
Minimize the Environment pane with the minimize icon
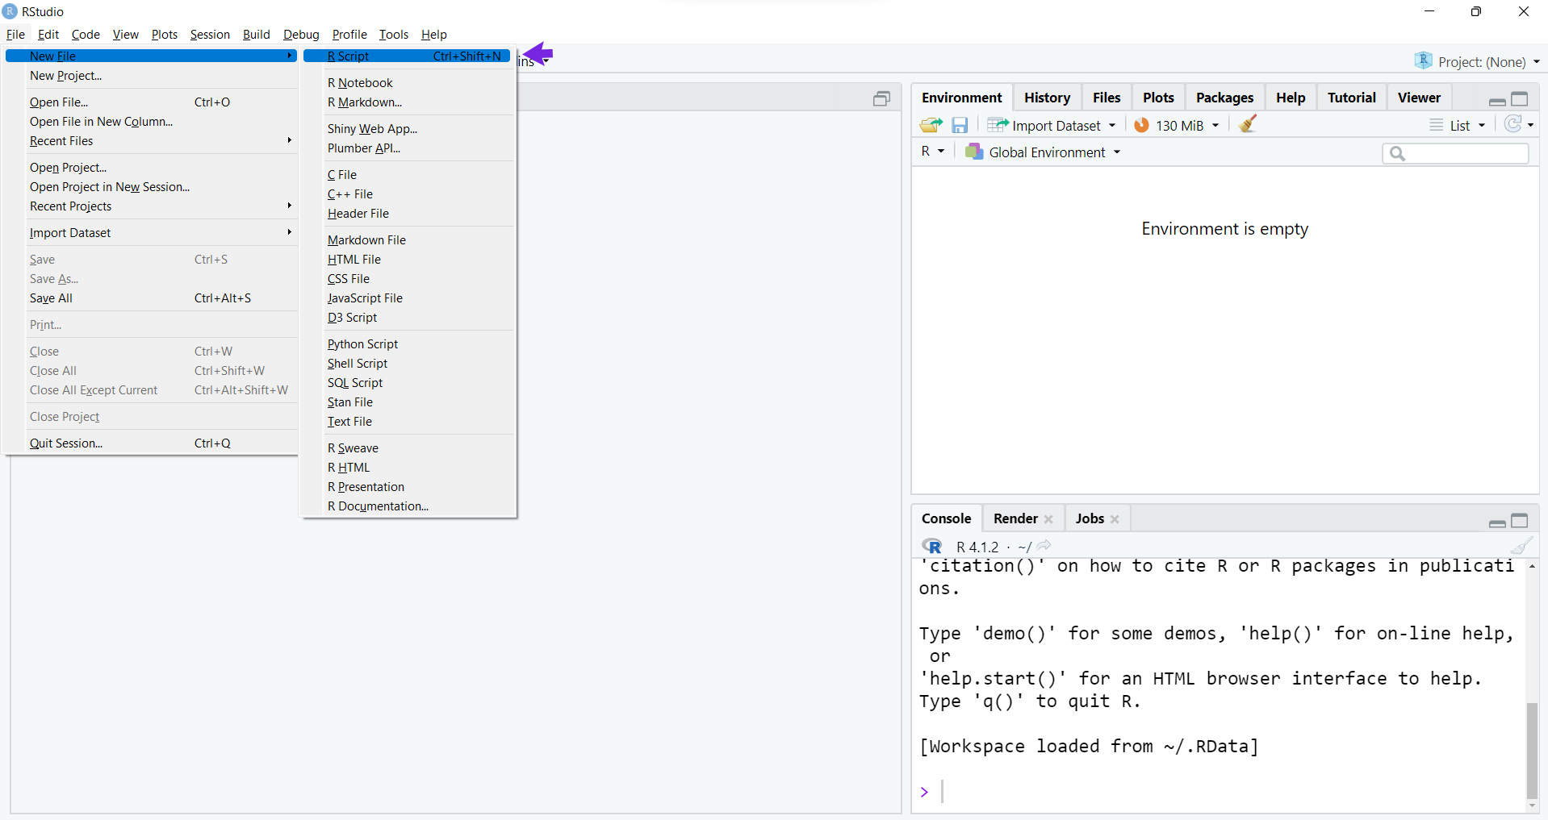1496,100
